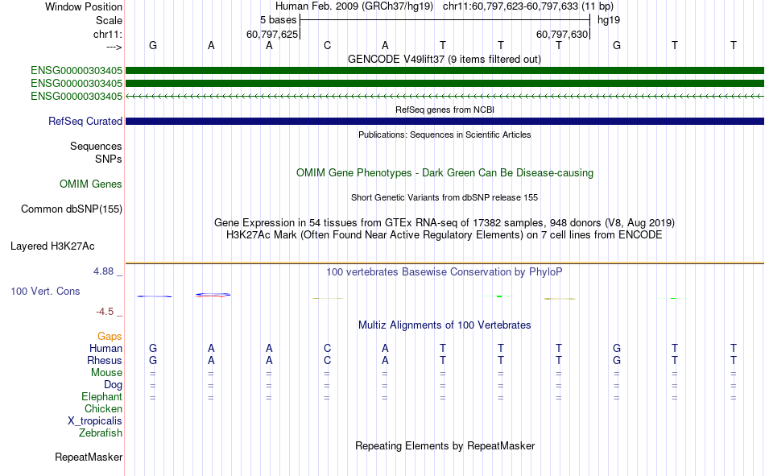This screenshot has height=476, width=765.
Task: Click the RefSeq genes from NCBI title
Action: (x=445, y=110)
